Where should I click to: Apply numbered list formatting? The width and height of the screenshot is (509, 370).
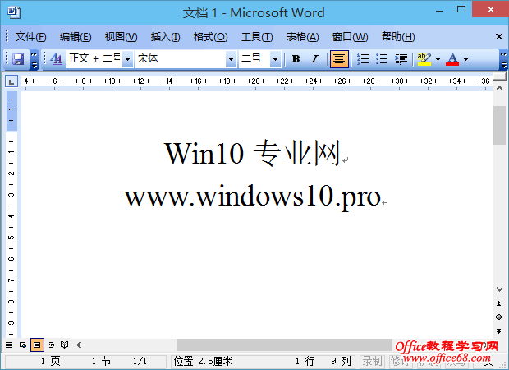[363, 59]
